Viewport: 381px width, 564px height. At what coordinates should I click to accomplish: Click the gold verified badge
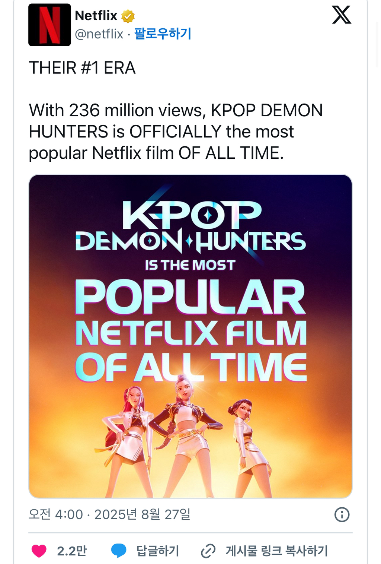pyautogui.click(x=128, y=16)
